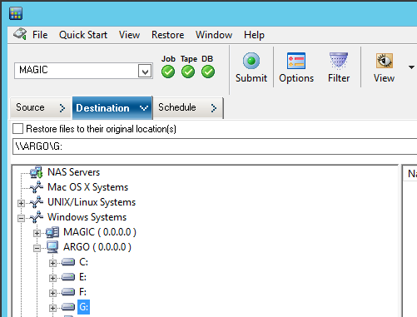Collapse the ARGO ( 0.0.0.0 ) node

[x=37, y=248]
